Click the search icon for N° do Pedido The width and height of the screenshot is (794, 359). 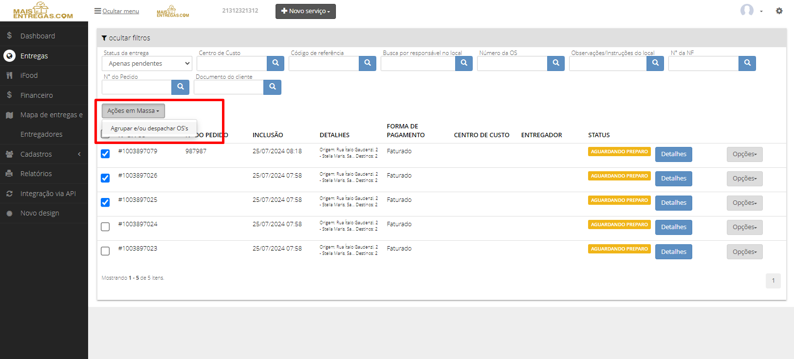[181, 87]
